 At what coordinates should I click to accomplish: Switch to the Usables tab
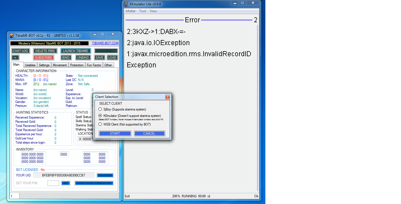pyautogui.click(x=30, y=65)
